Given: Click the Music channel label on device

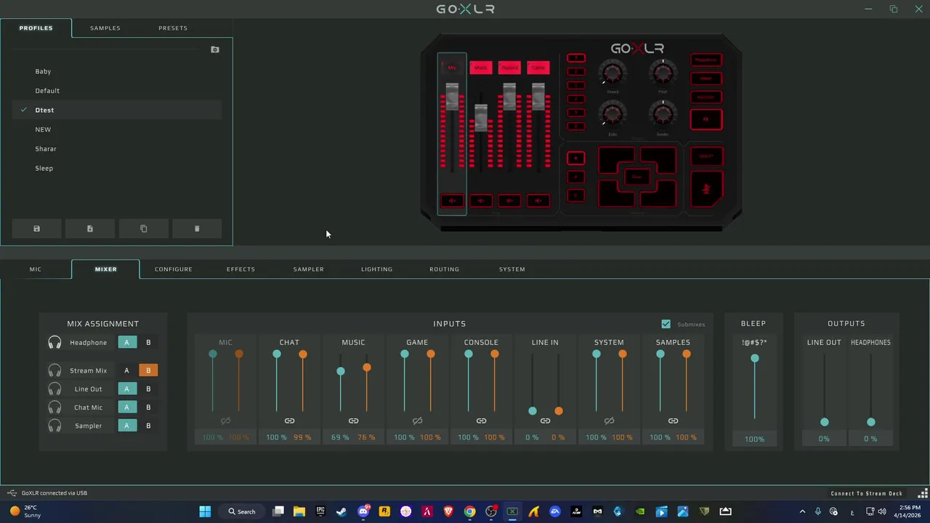Looking at the screenshot, I should (480, 68).
